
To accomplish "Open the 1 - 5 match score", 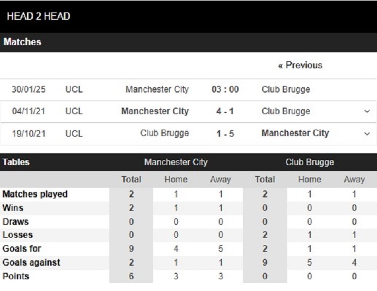I will [x=225, y=133].
